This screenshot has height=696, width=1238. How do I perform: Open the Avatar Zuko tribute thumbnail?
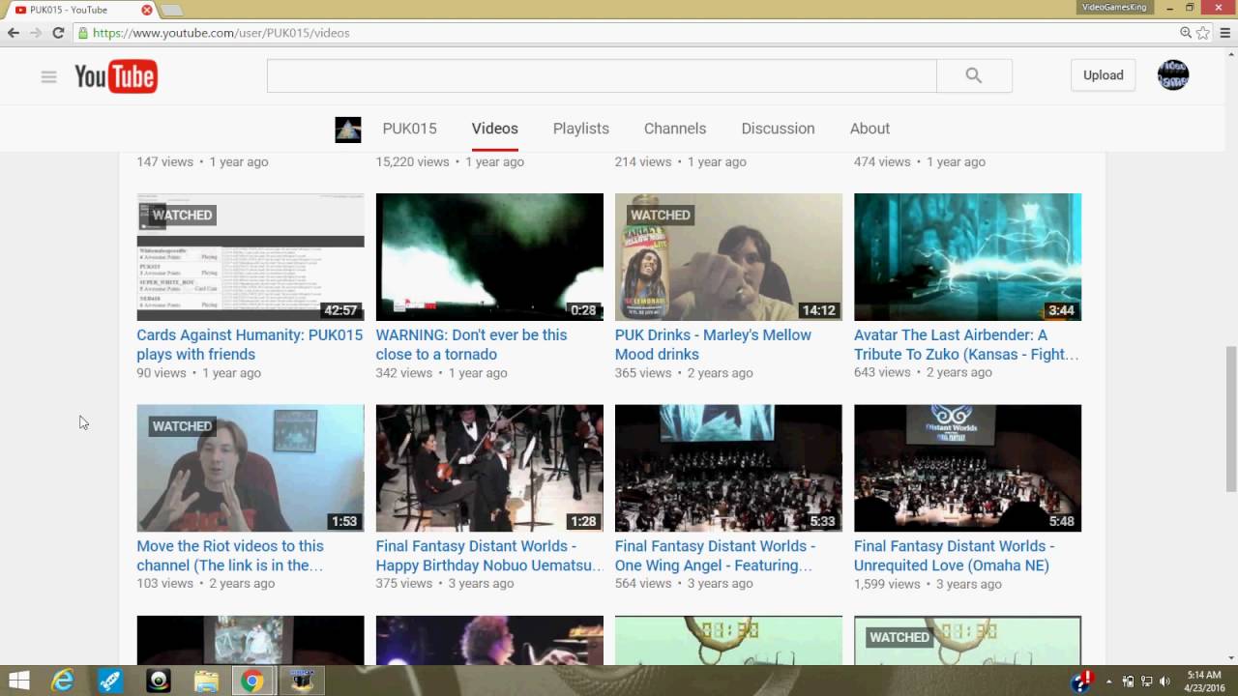point(967,257)
